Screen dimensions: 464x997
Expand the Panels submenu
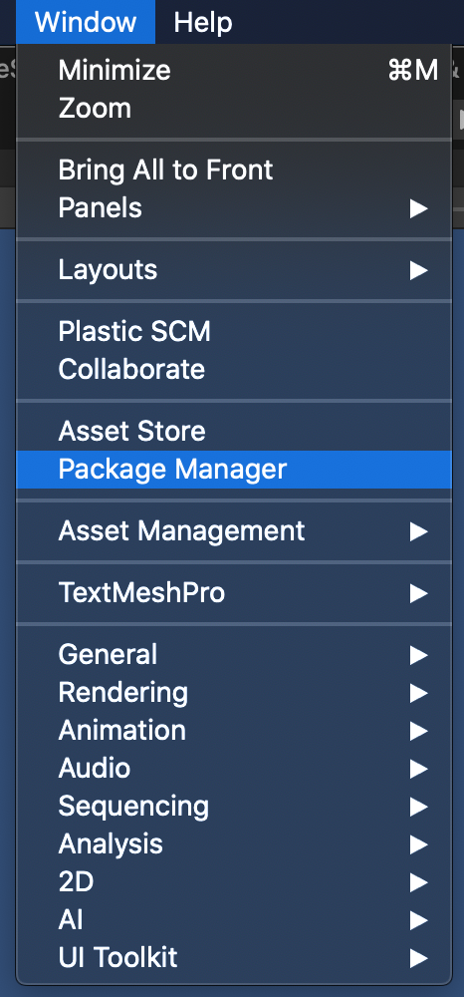234,208
